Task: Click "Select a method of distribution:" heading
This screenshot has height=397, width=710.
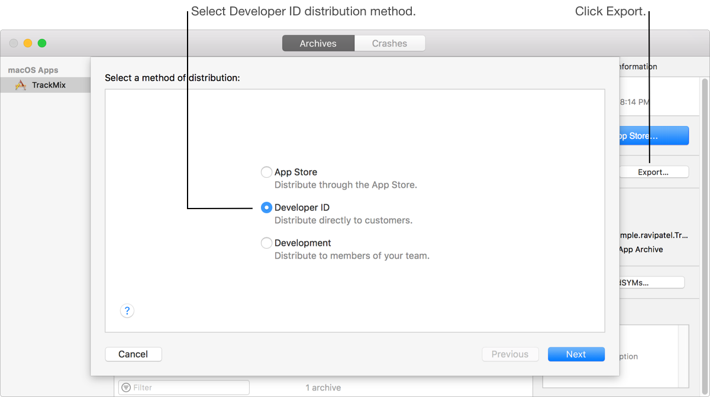Action: pyautogui.click(x=172, y=77)
